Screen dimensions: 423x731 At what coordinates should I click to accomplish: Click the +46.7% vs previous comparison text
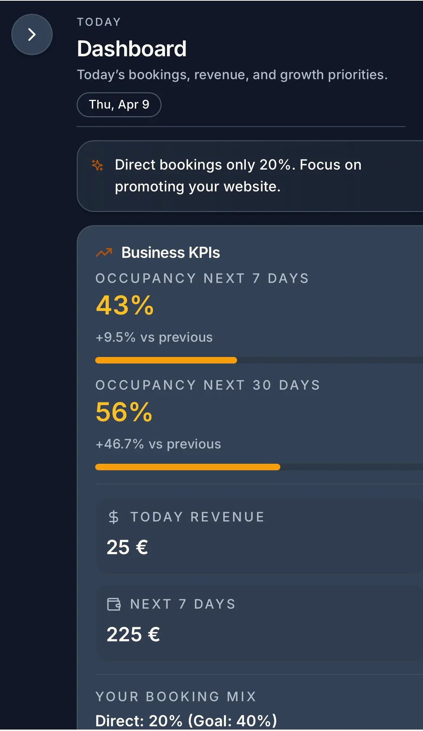coord(158,444)
